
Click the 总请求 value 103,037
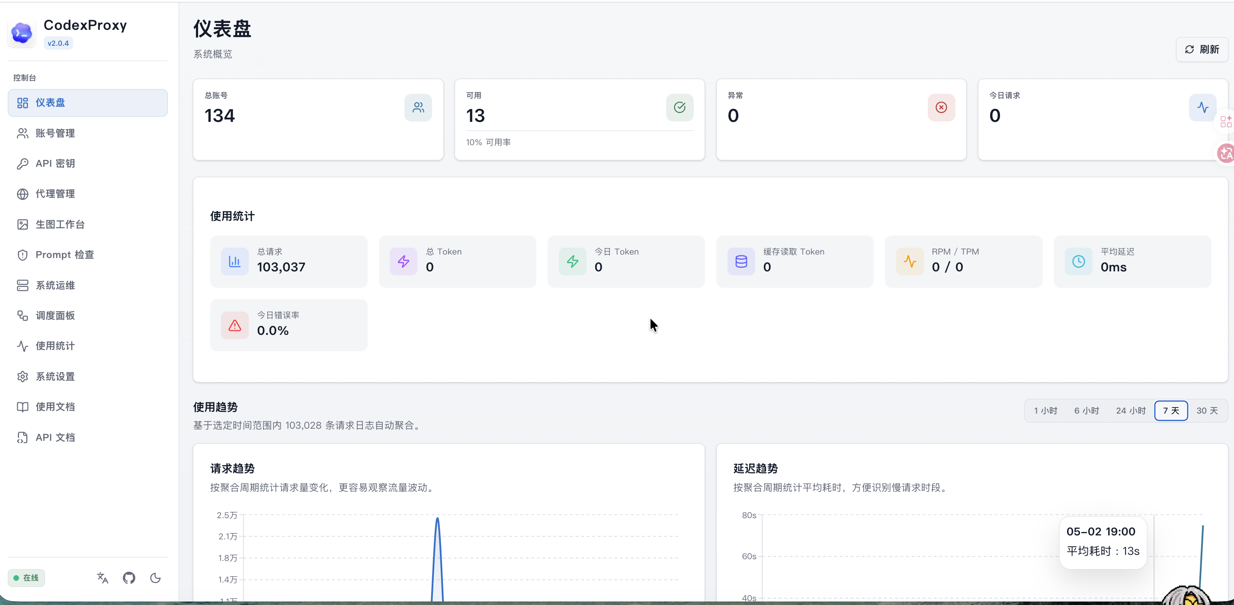(281, 267)
